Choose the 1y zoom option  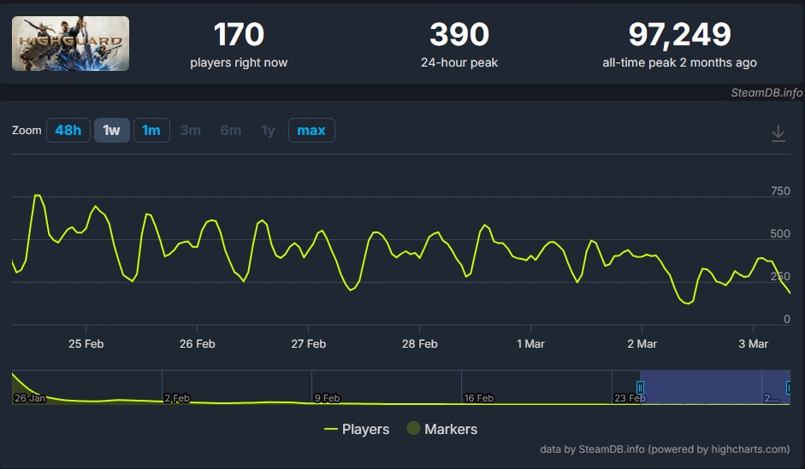pos(268,130)
